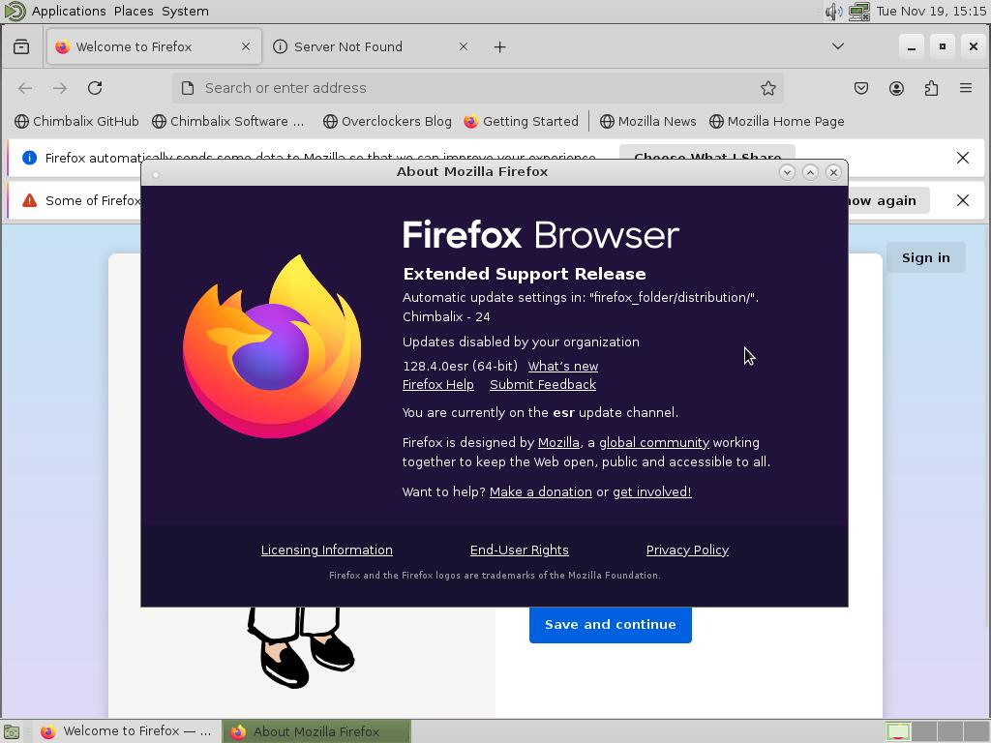The width and height of the screenshot is (991, 743).
Task: Switch to Server Not Found tab
Action: click(x=373, y=46)
